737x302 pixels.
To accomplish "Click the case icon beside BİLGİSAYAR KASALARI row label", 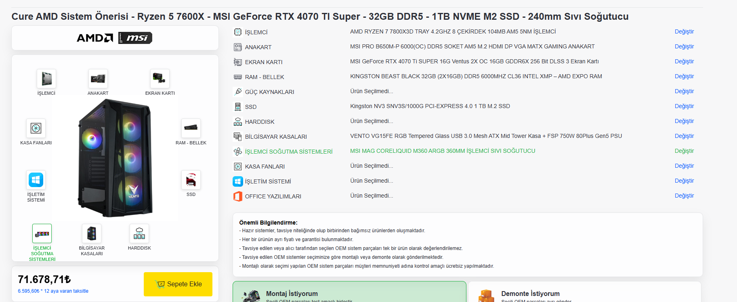I will 238,136.
